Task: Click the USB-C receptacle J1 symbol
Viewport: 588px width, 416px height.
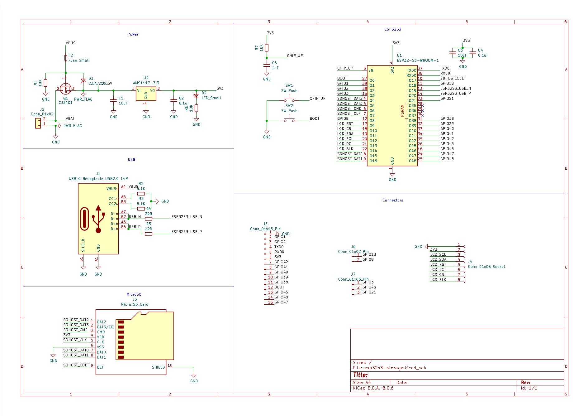Action: pos(98,219)
